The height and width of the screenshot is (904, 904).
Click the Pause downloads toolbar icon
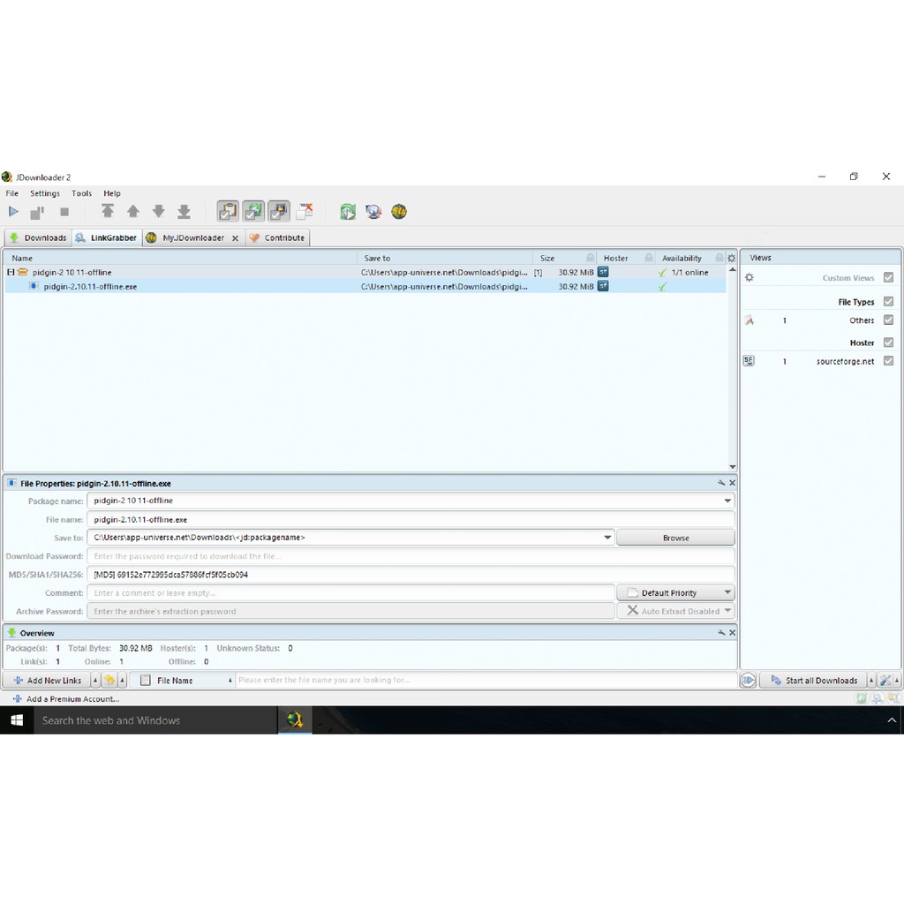click(x=37, y=212)
